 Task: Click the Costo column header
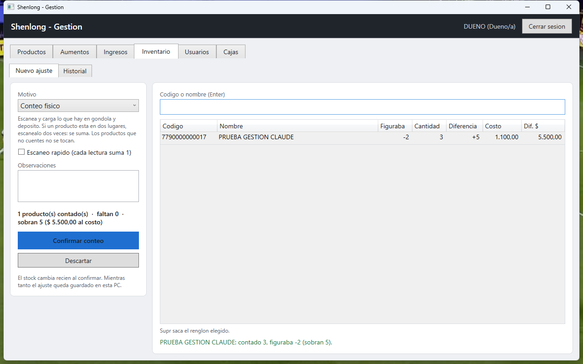point(502,126)
